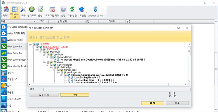Image resolution: width=218 pixels, height=112 pixels.
Task: Toggle the UserData key checkbox
Action: point(48,55)
